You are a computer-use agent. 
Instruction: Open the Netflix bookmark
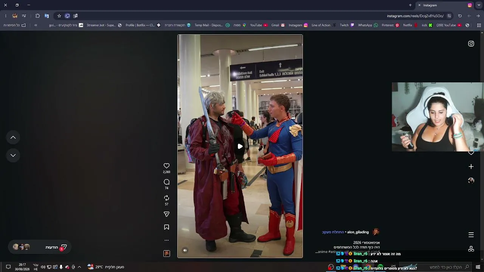point(410,25)
